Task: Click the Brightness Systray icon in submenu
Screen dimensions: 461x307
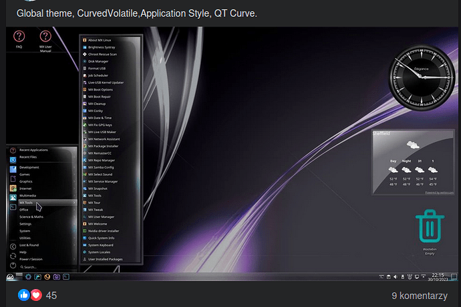Action: point(85,47)
